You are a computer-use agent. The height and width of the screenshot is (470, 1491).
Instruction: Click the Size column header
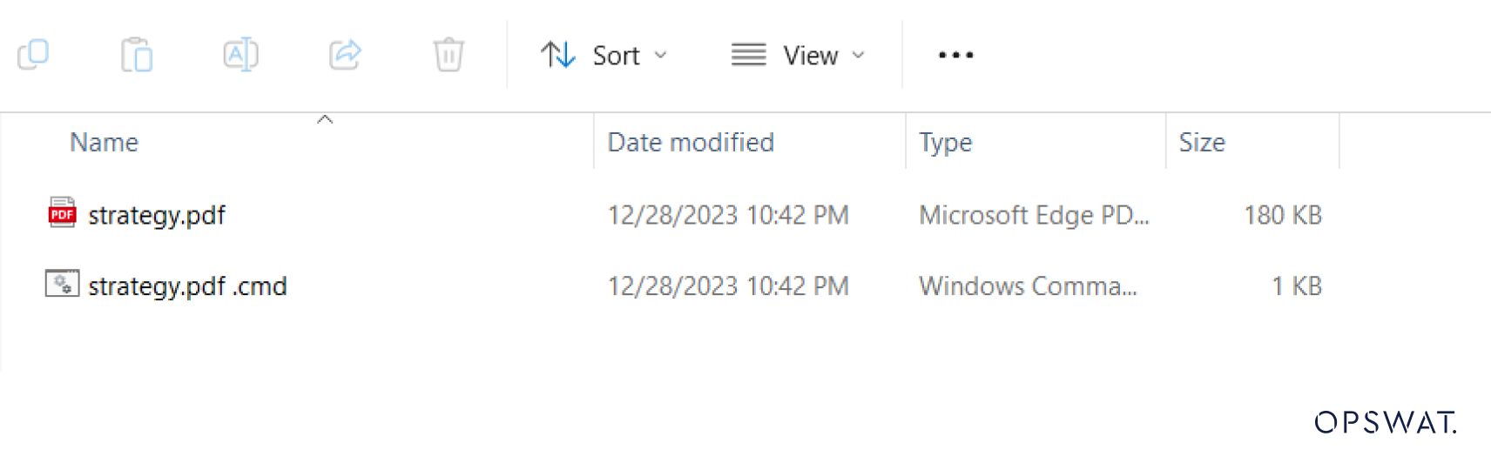click(1201, 142)
